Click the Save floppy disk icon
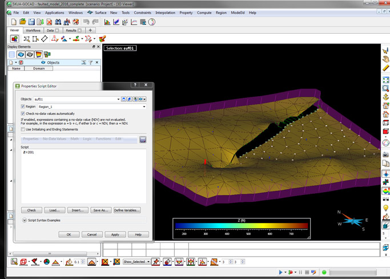Screen dimensions: 390x279 31,22
